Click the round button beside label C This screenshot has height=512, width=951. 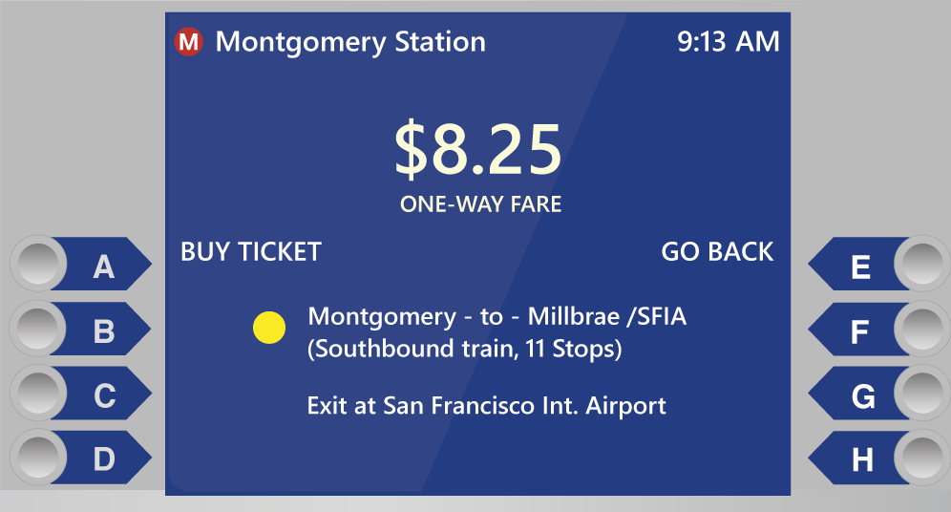coord(38,393)
